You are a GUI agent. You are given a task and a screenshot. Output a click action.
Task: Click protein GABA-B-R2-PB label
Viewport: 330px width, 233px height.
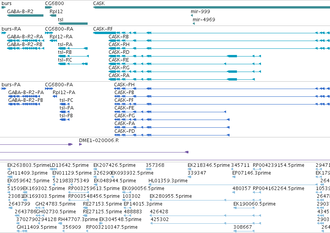click(26, 100)
